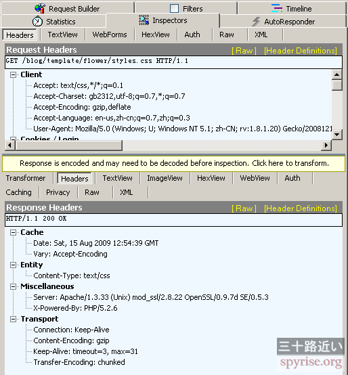Select the Accept-Encoding: gzip,deflate row
The image size is (348, 375).
tap(82, 107)
